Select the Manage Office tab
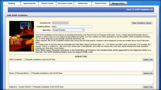The width and height of the screenshot is (161, 90). click(118, 3)
